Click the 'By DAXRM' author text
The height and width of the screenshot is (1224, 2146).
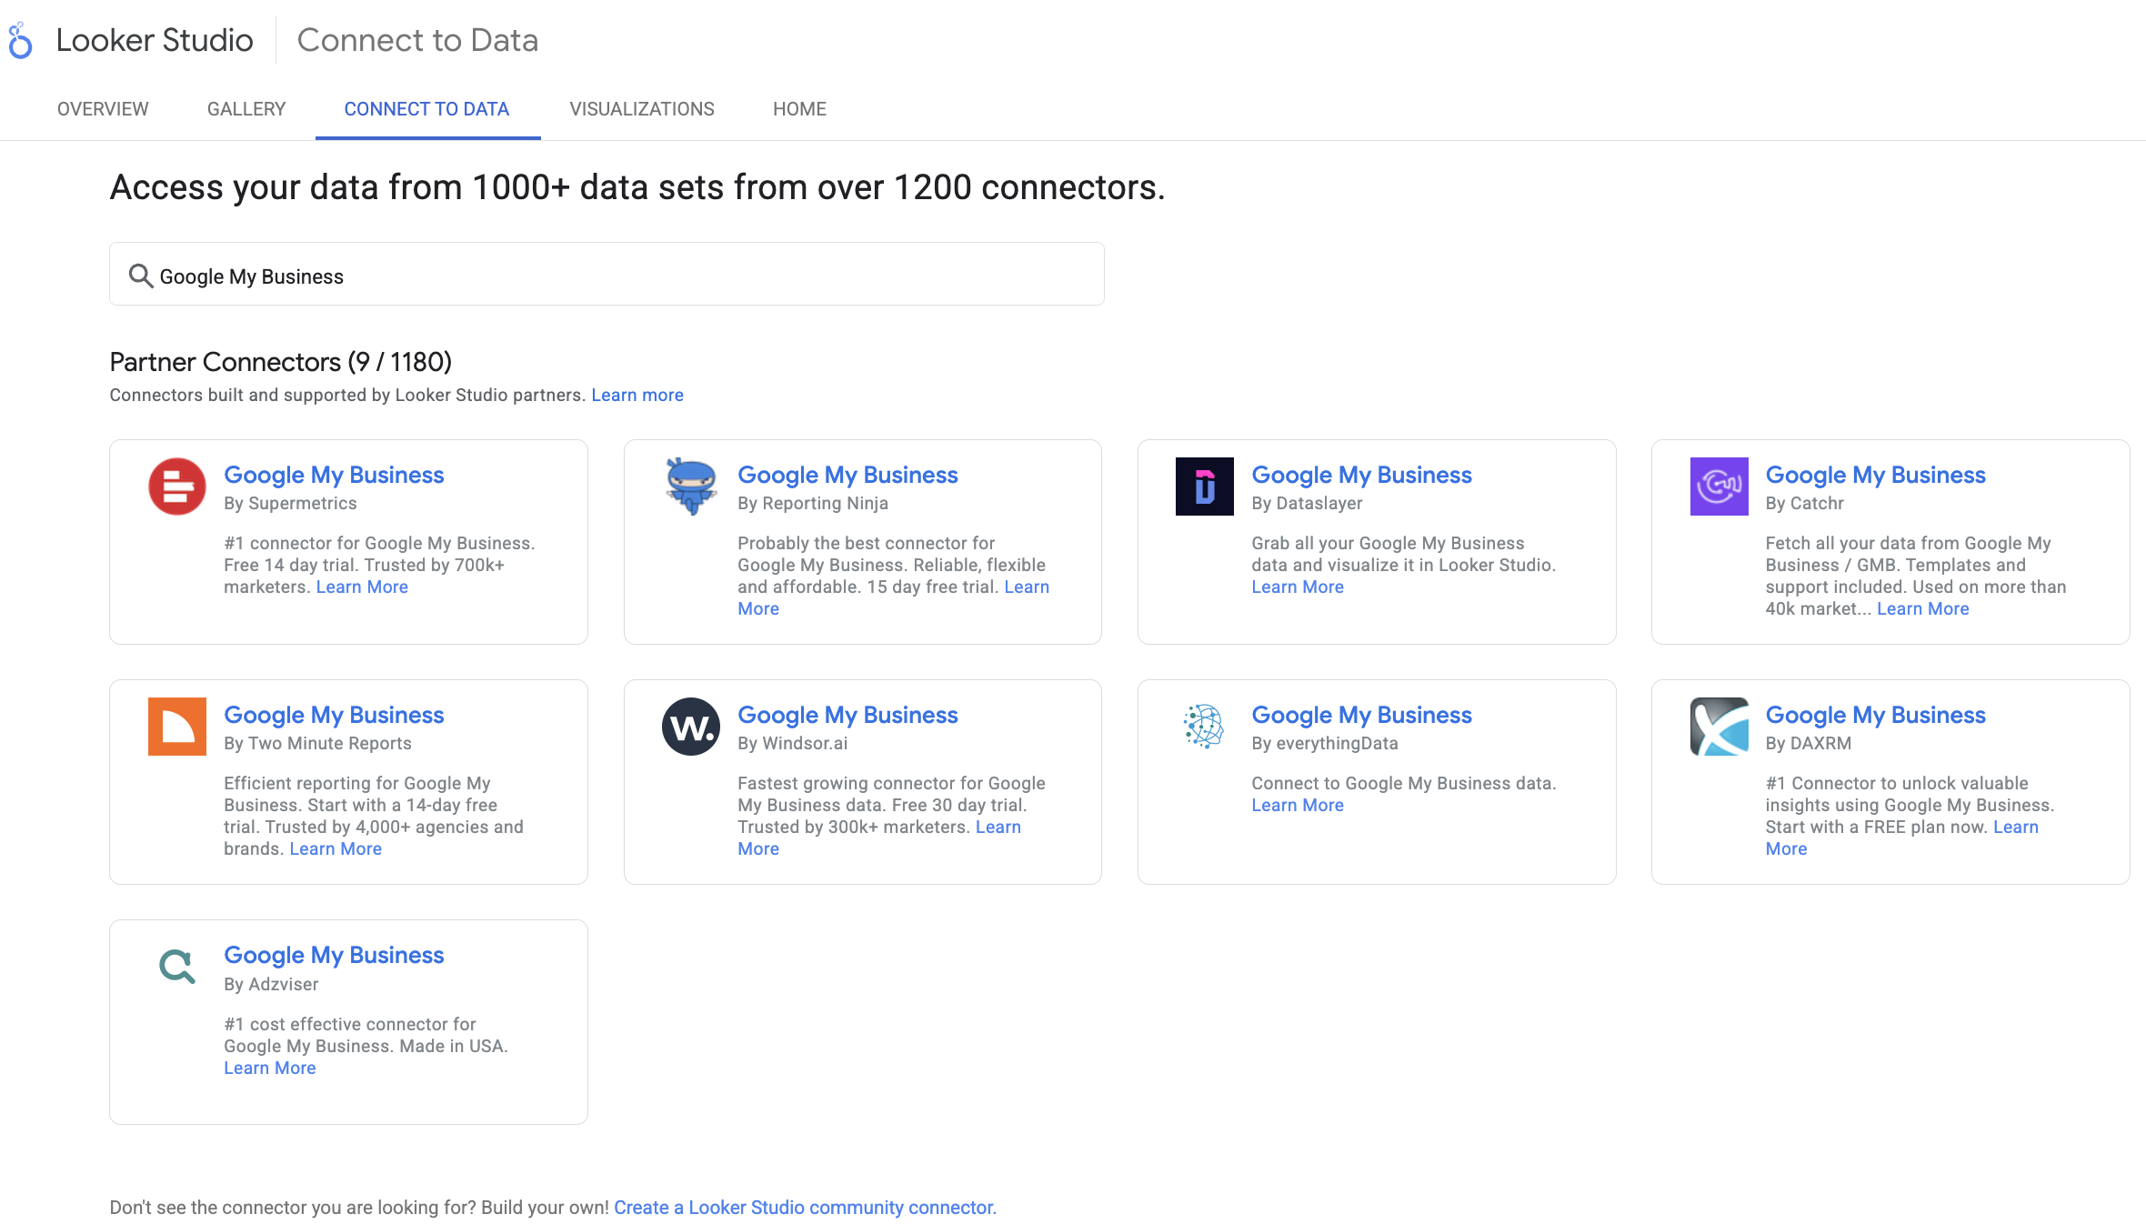[x=1809, y=743]
